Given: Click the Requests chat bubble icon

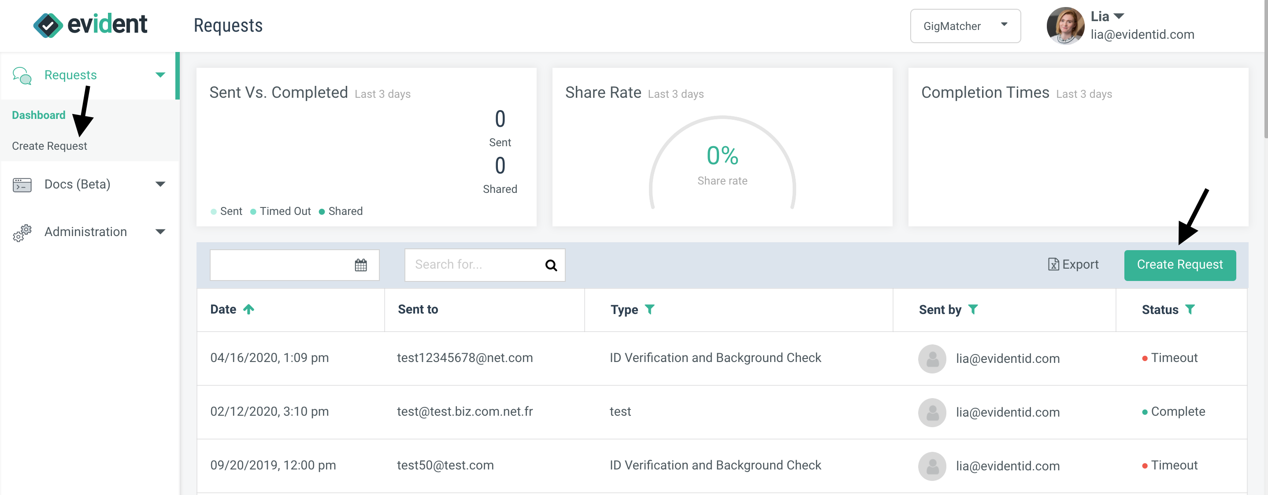Looking at the screenshot, I should coord(22,76).
